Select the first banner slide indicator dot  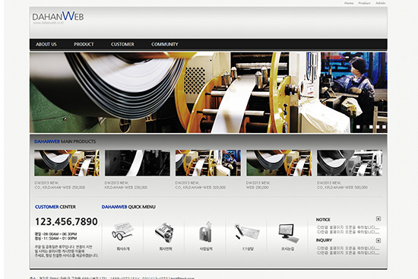tap(358, 127)
